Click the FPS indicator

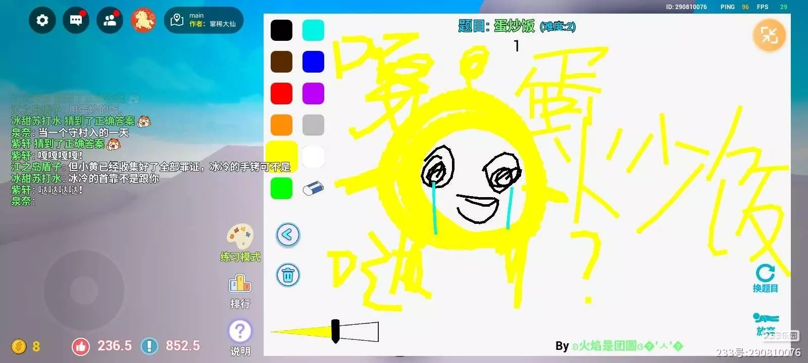click(772, 7)
